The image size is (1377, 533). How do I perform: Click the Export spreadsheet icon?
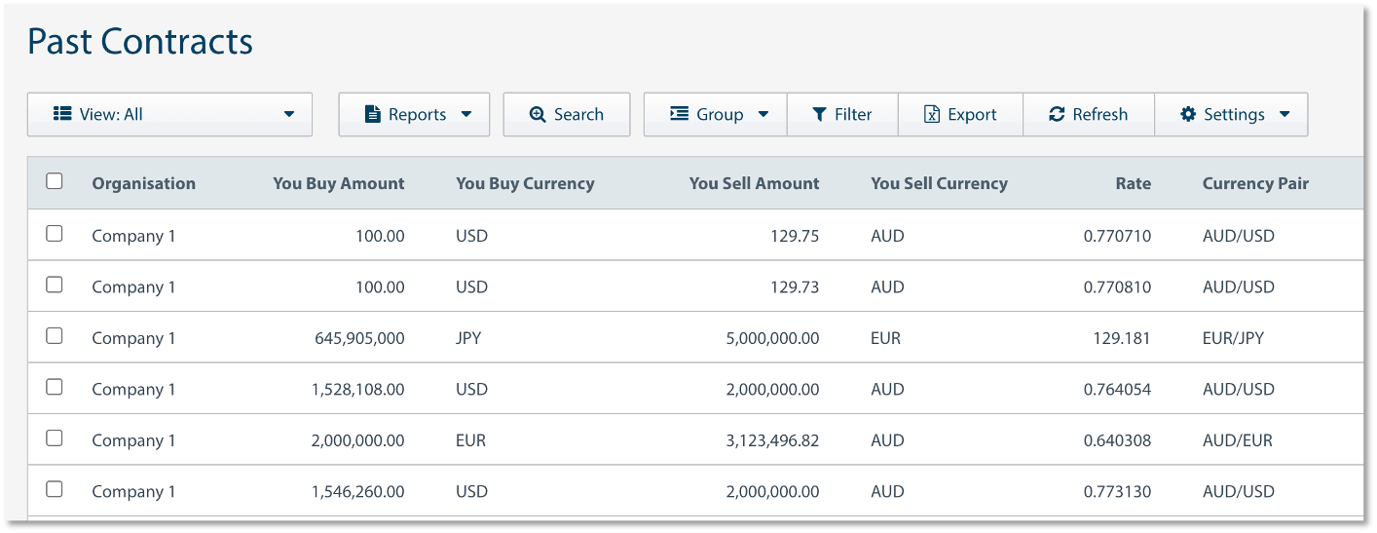click(x=931, y=114)
